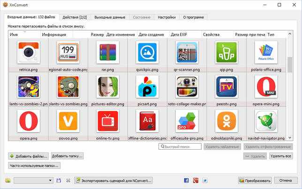Viewport: 302px width, 189px height.
Task: Open the script preset dropdown
Action: coord(33,181)
